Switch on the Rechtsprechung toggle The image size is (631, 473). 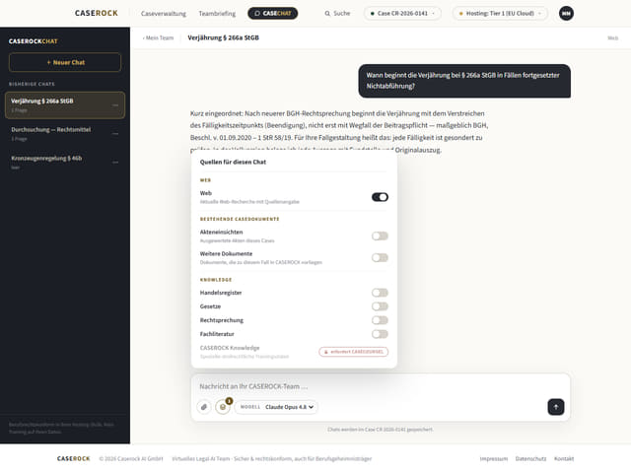coord(380,320)
